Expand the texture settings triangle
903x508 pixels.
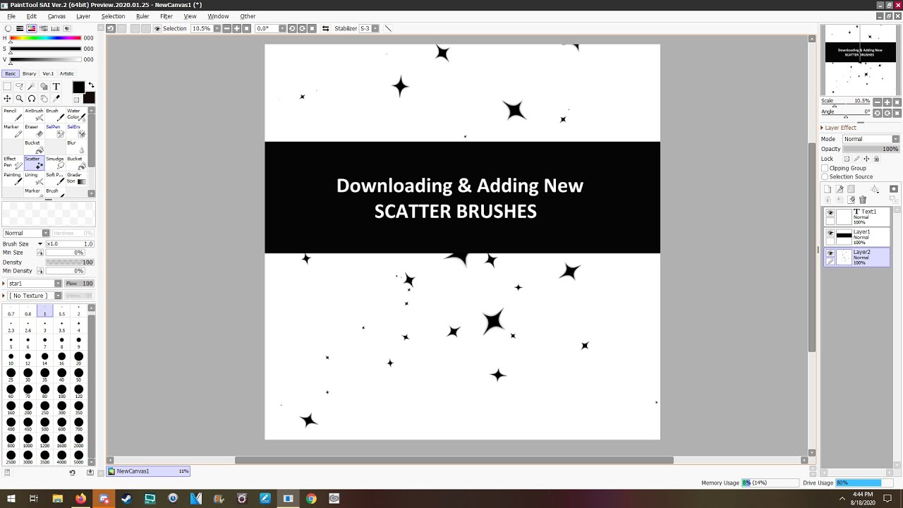click(4, 296)
